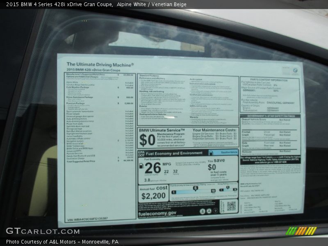Click the QR code on fuel label

(231, 206)
